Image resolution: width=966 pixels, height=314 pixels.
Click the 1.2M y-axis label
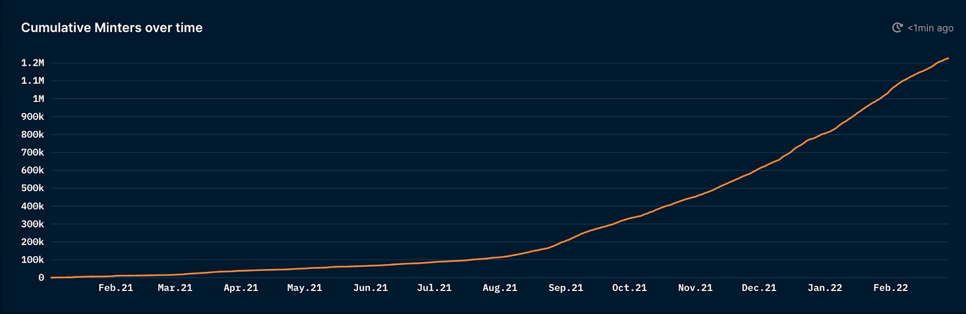point(33,63)
